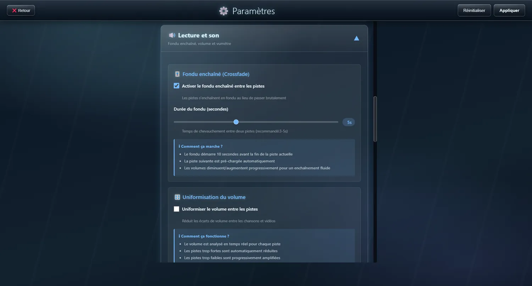Click the line about too-loud tracks reduced
532x286 pixels.
click(231, 251)
